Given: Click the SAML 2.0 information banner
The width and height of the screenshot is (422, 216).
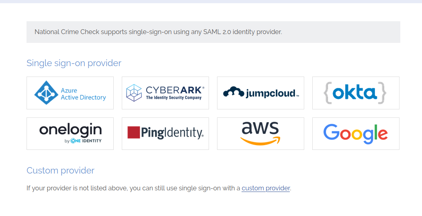Looking at the screenshot, I should [x=213, y=32].
